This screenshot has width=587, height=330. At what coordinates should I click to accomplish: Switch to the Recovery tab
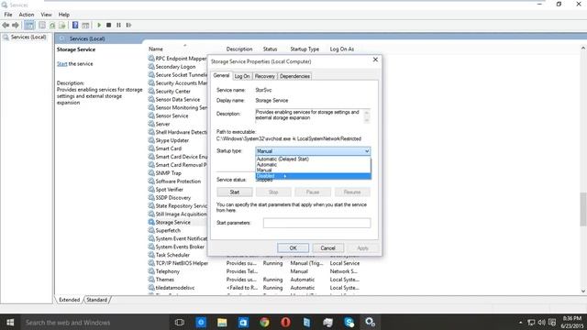coord(264,76)
